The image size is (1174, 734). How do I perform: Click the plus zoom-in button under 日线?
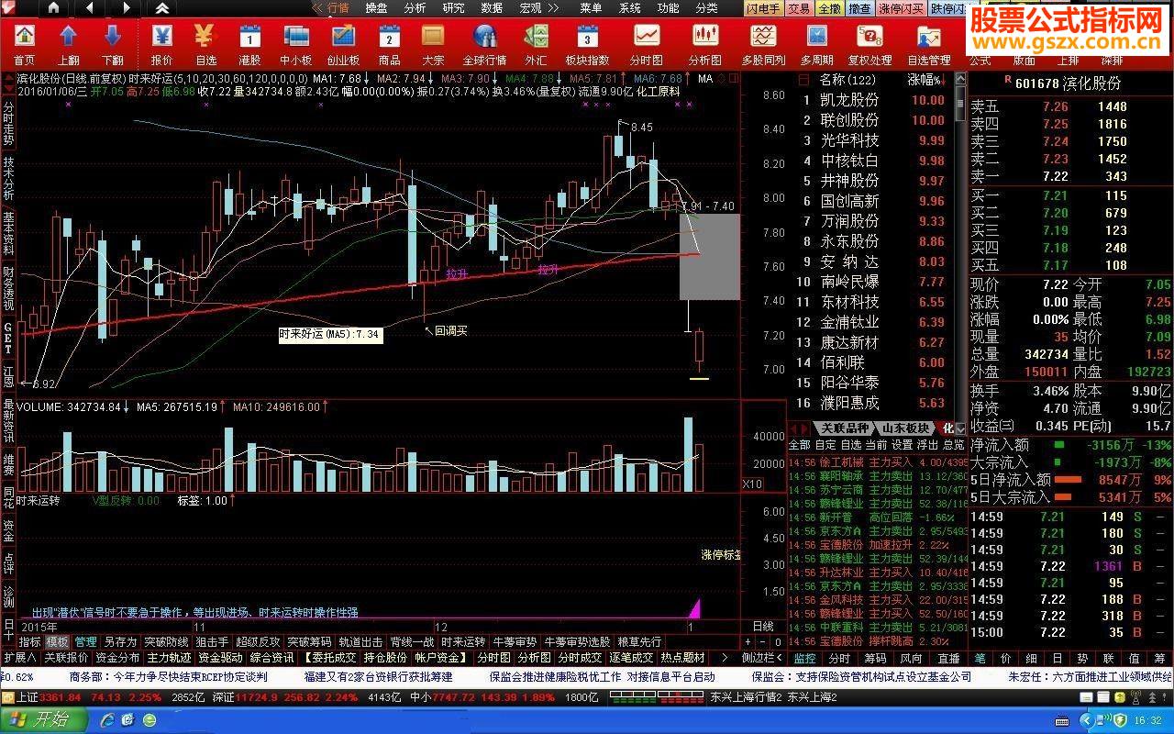(748, 642)
